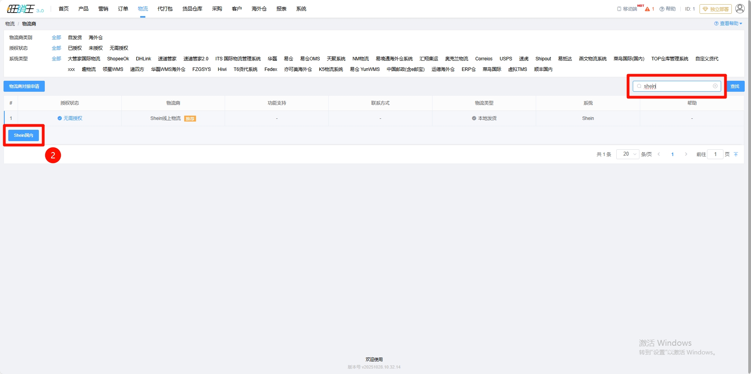This screenshot has width=751, height=374.
Task: Open the 海外仓 top menu
Action: 259,9
